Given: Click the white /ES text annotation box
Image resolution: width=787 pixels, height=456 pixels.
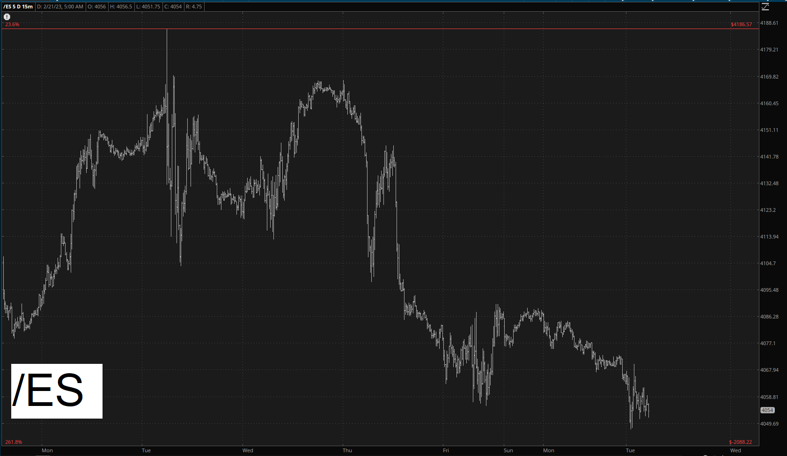Looking at the screenshot, I should pyautogui.click(x=57, y=391).
